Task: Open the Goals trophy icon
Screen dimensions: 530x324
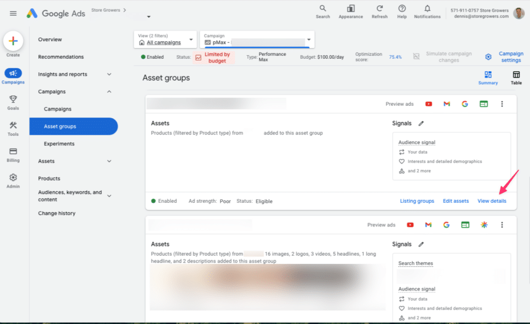Action: (x=13, y=99)
